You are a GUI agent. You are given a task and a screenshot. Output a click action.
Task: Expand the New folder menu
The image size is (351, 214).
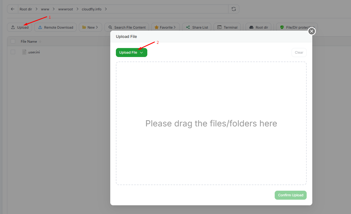90,27
